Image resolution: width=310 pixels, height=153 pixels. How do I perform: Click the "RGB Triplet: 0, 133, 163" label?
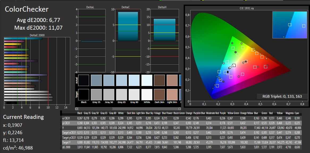coord(282,97)
